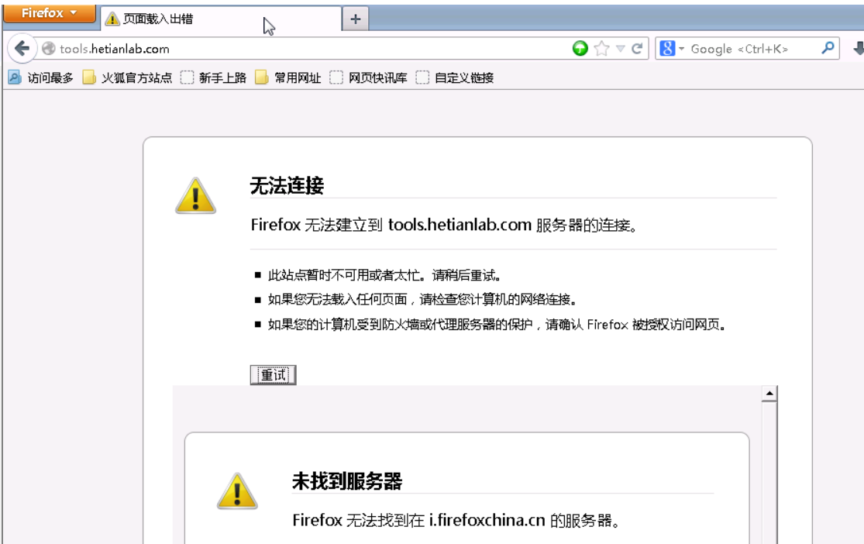This screenshot has width=864, height=544.
Task: Open the 火狐官方站点 bookmark folder
Action: point(127,77)
